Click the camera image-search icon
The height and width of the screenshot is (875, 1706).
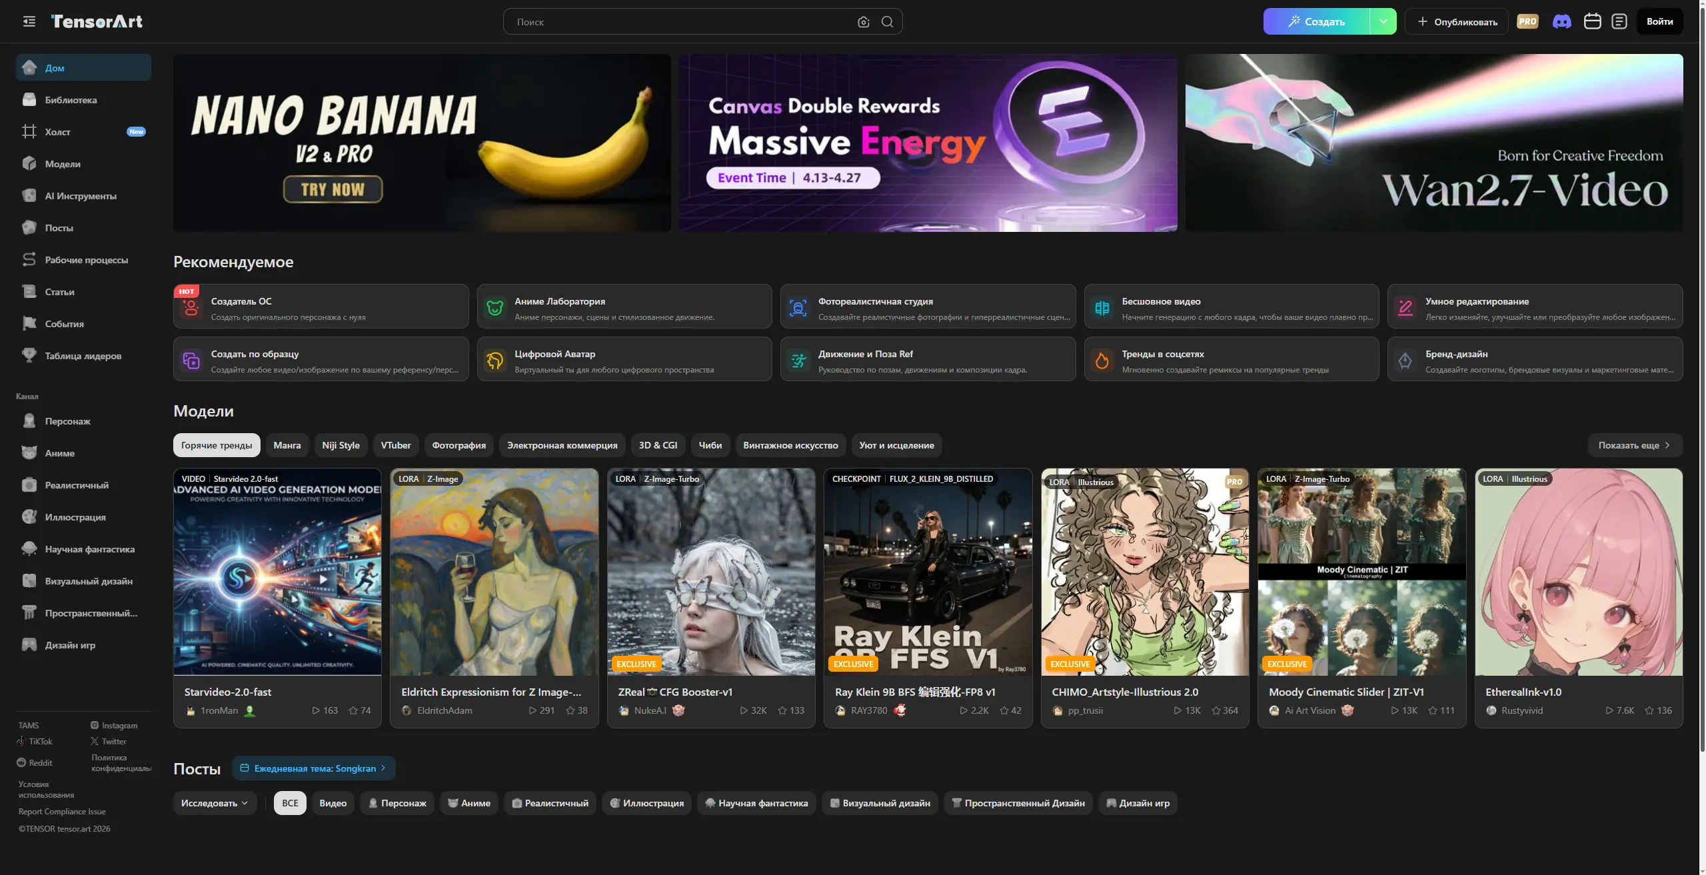click(x=864, y=22)
